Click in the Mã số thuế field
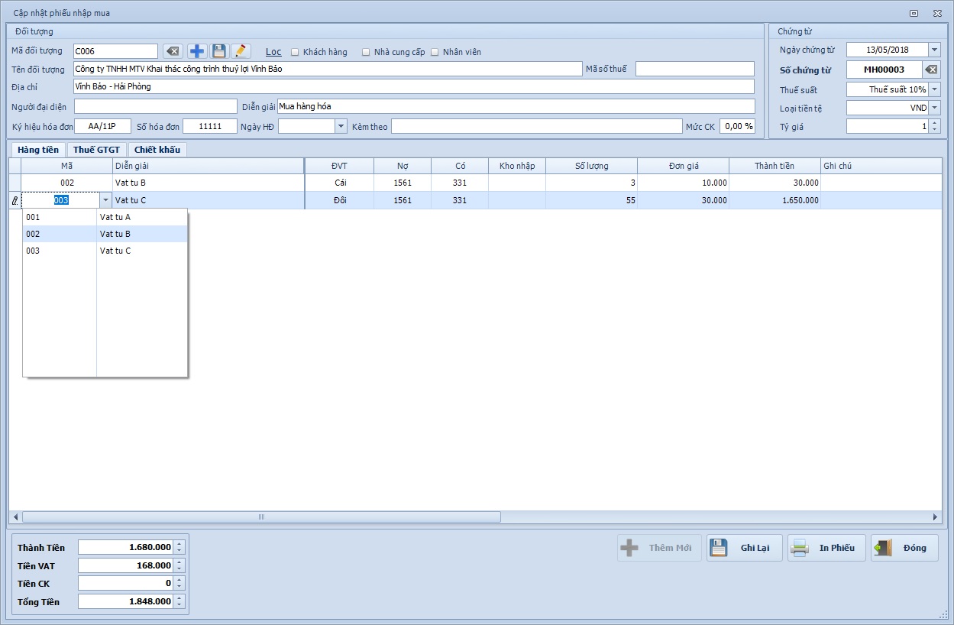Screen dimensions: 954x625 [x=694, y=69]
